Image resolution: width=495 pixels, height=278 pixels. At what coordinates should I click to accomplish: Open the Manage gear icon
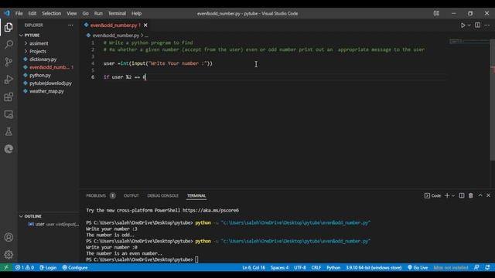pos(9,254)
